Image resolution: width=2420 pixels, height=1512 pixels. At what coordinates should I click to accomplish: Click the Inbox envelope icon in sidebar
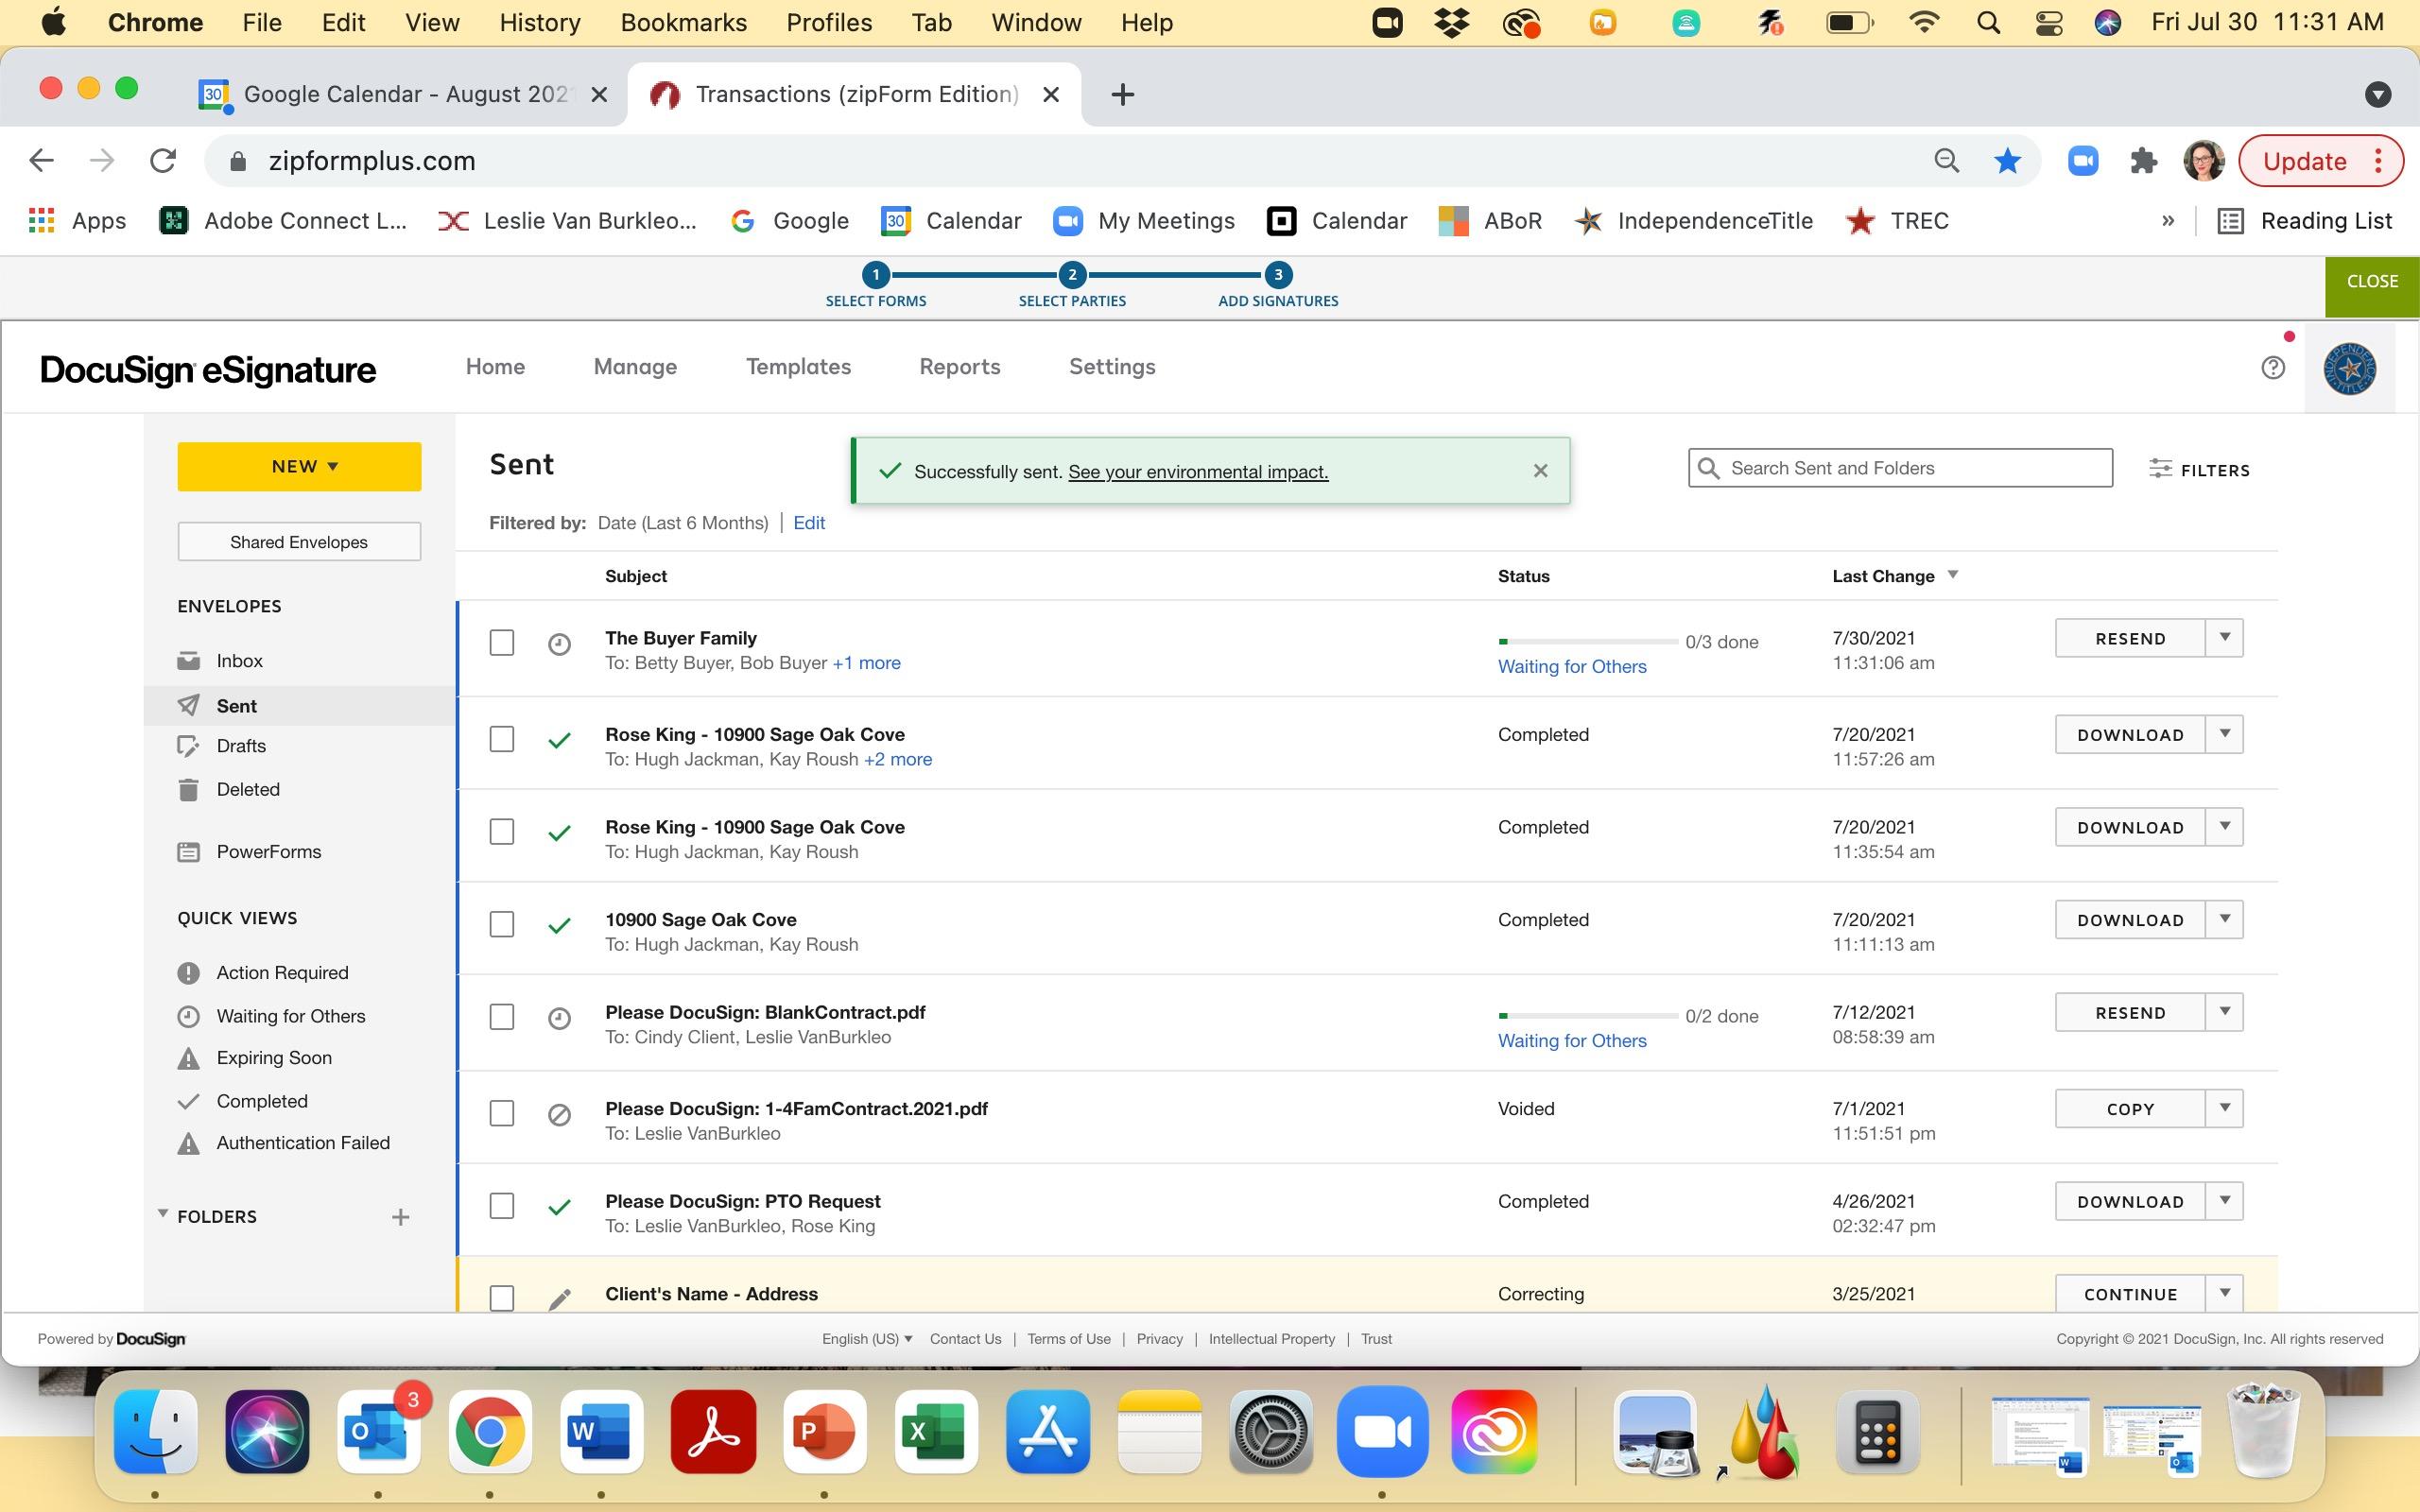(x=188, y=661)
